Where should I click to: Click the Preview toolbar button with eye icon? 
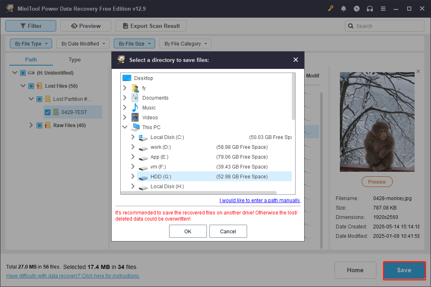(86, 26)
